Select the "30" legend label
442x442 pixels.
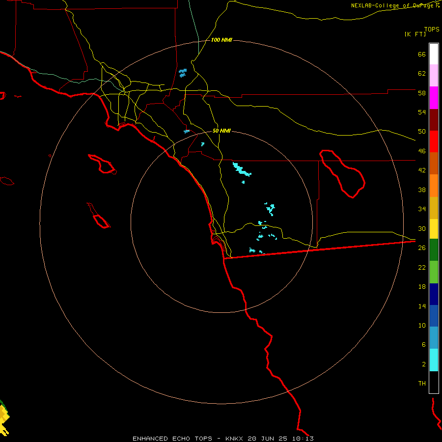point(422,228)
